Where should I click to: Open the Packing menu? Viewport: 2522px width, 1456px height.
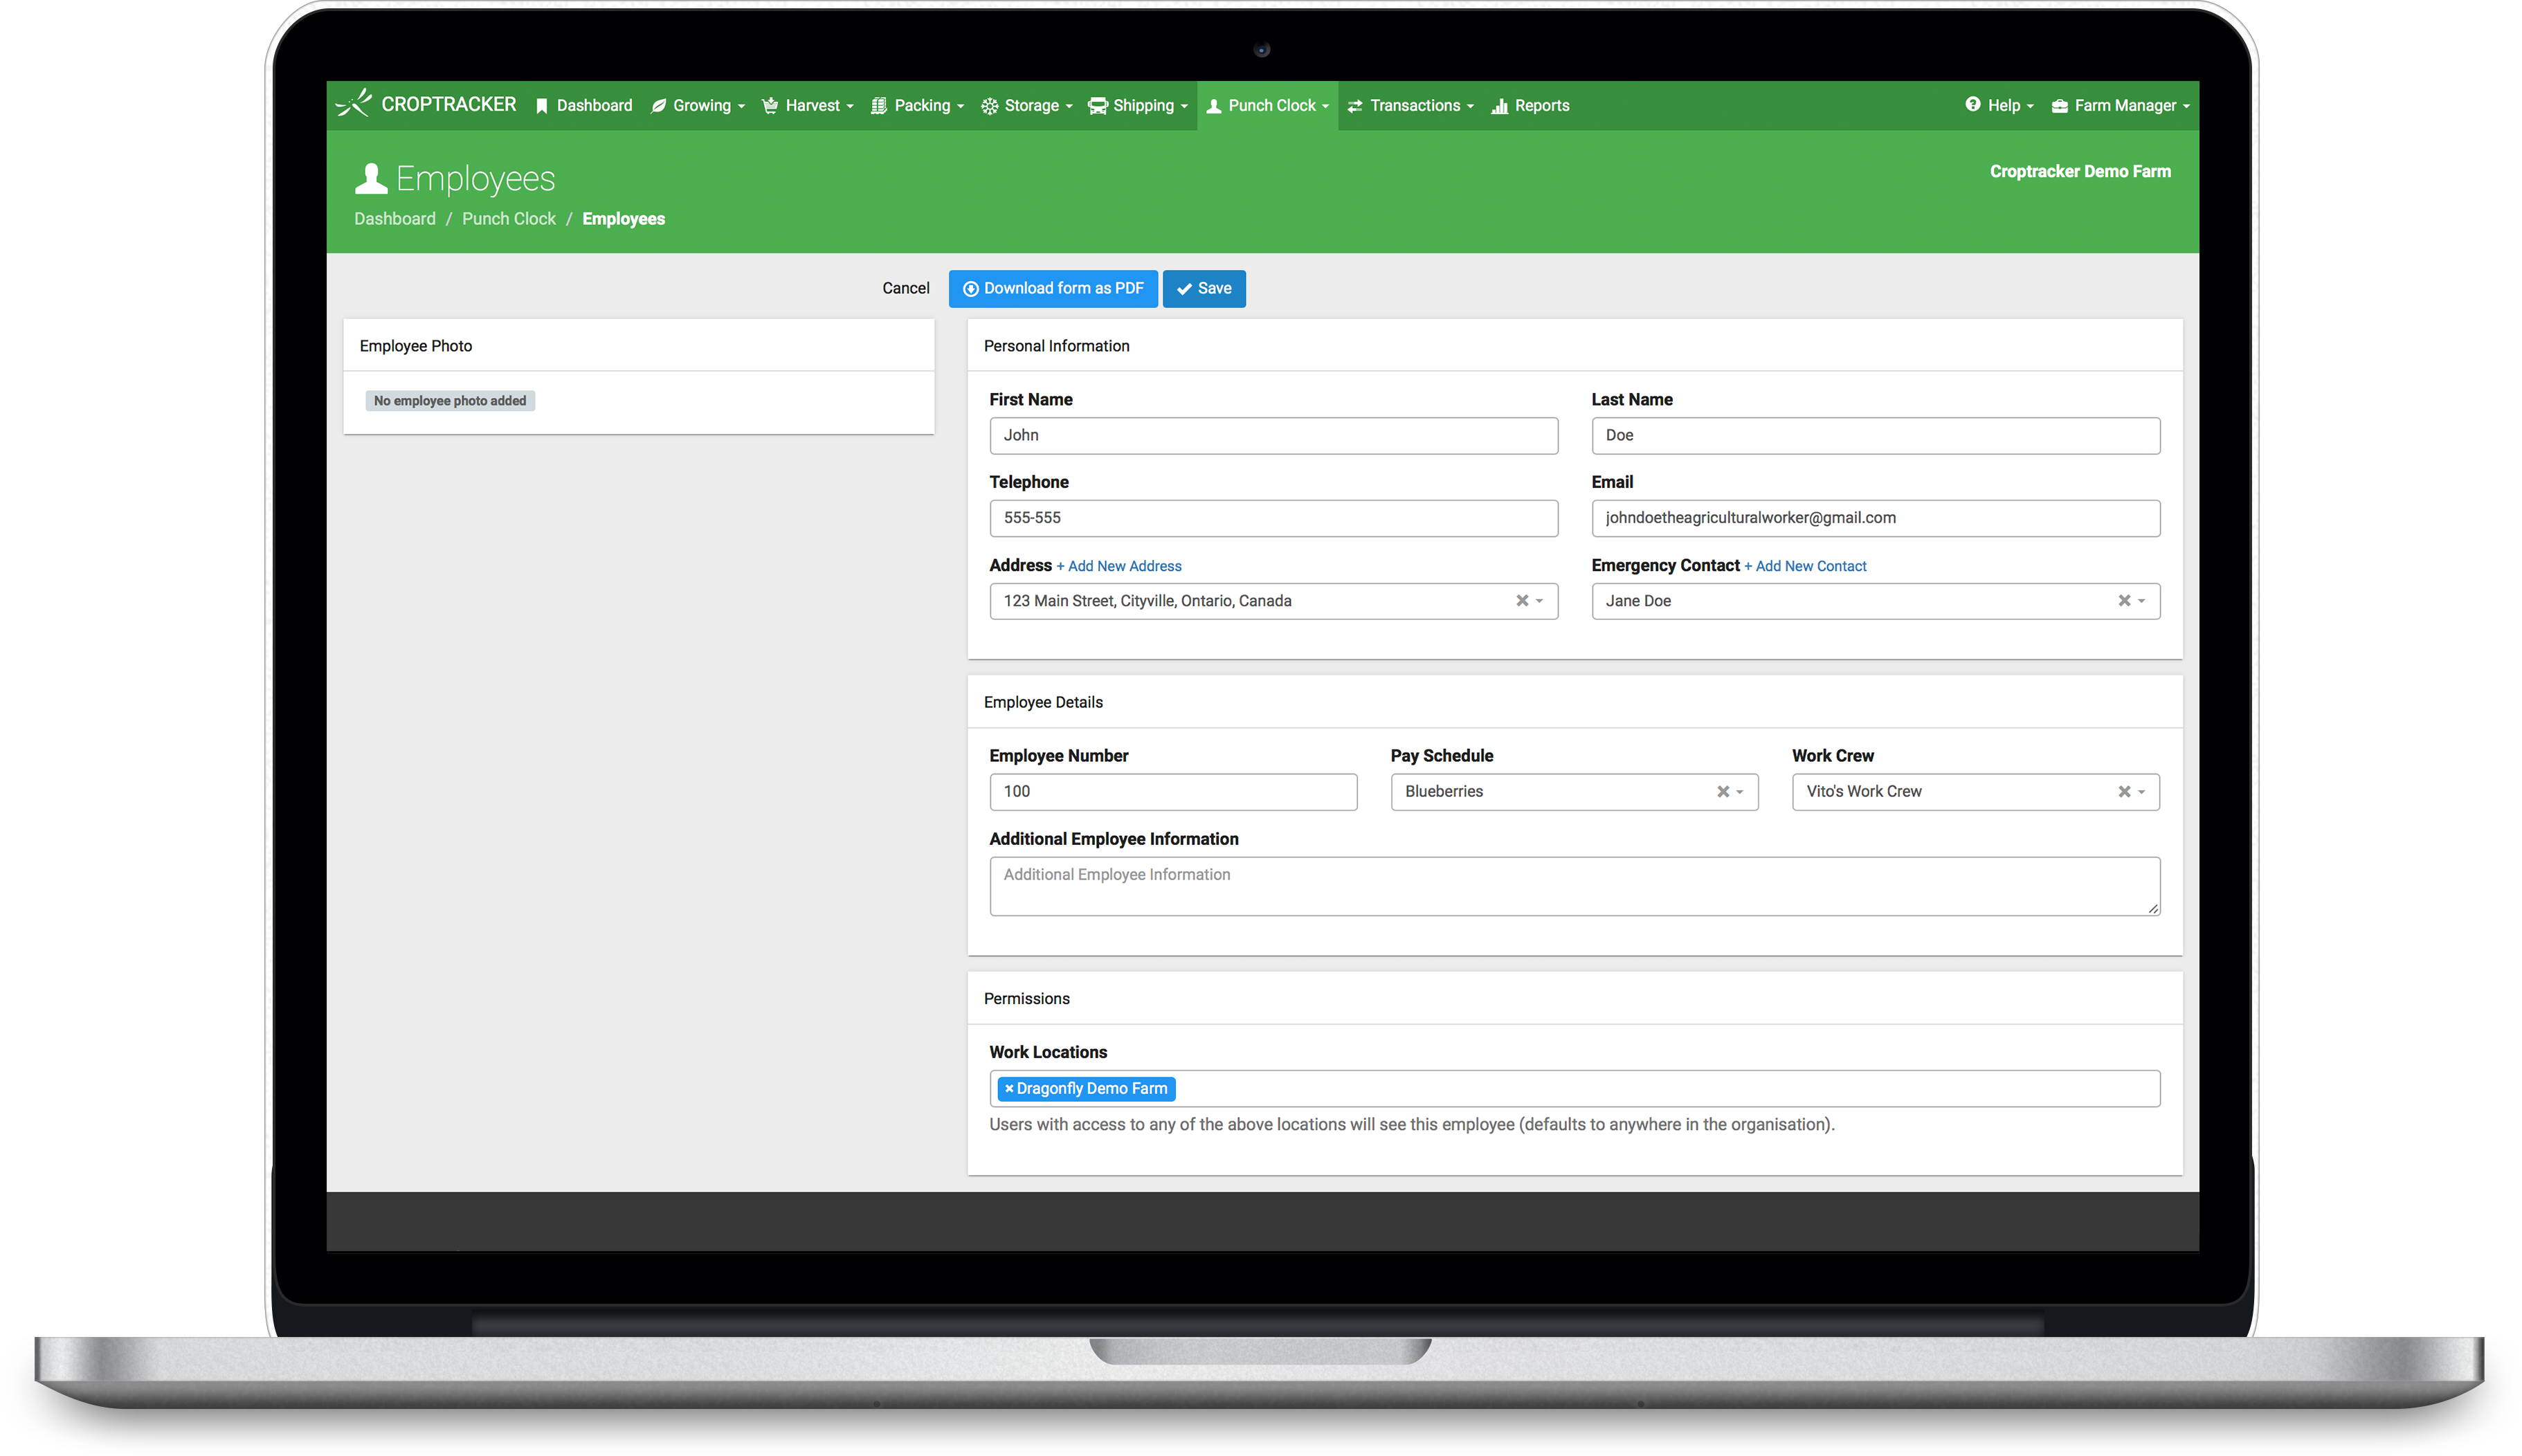[917, 106]
